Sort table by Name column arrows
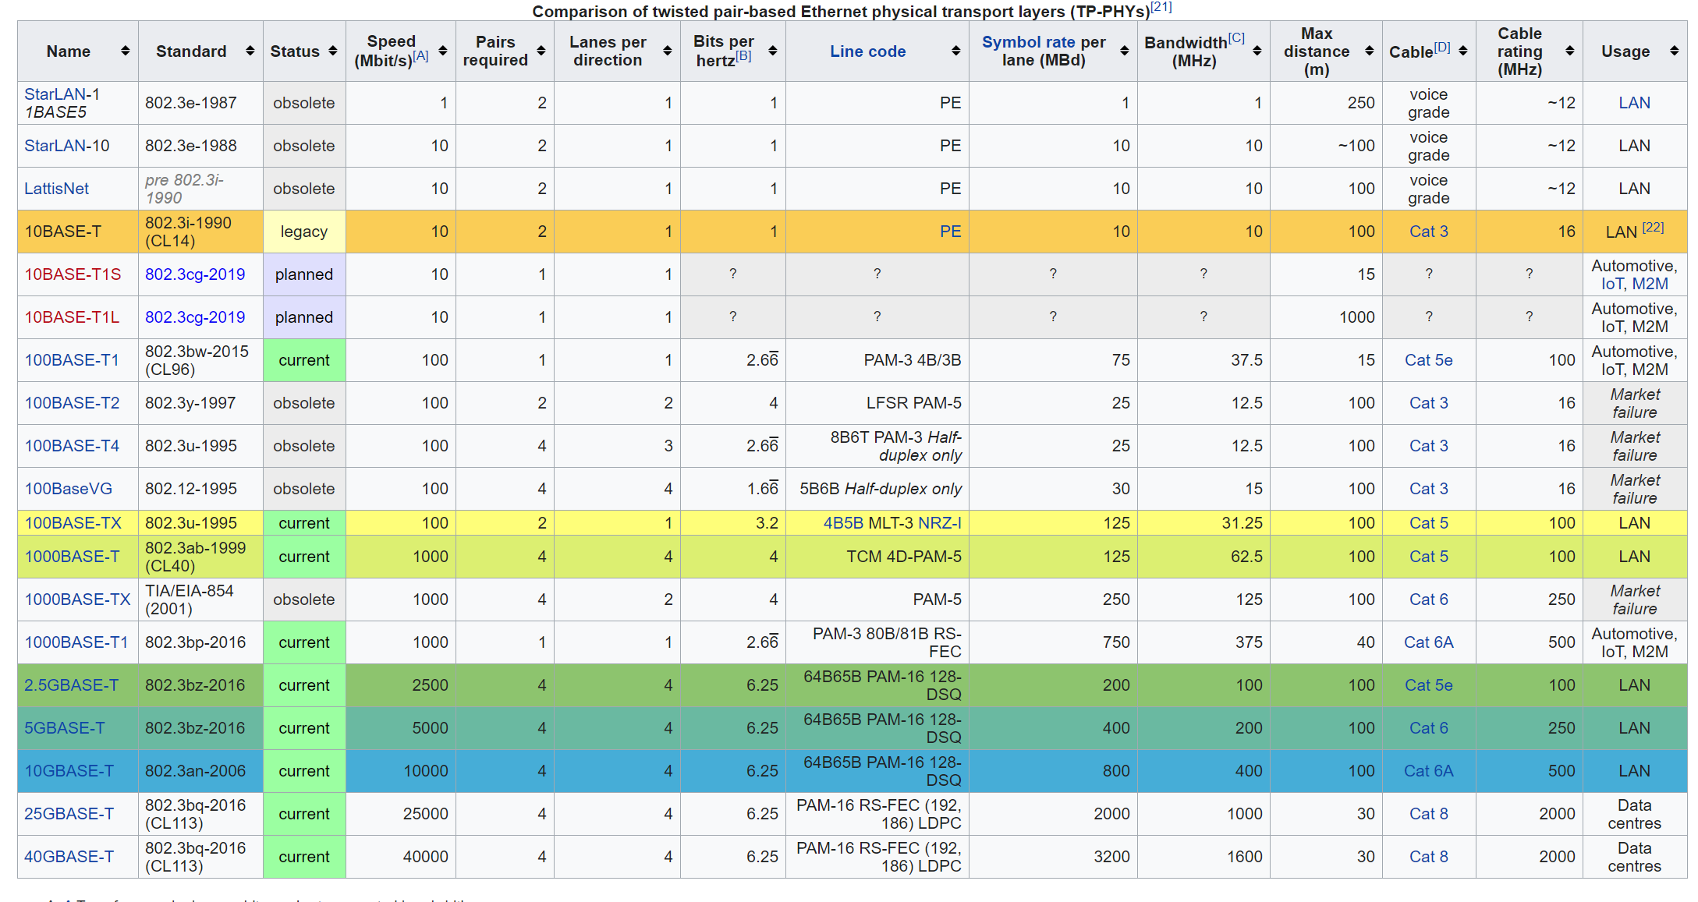This screenshot has width=1698, height=902. click(x=125, y=51)
